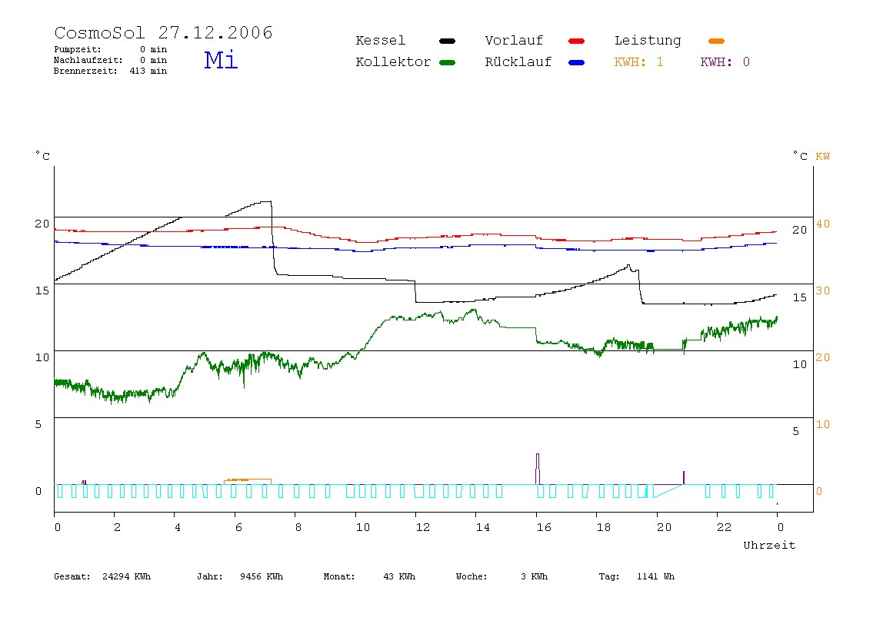Click the Uhrzeit axis label
The width and height of the screenshot is (883, 624).
769,545
